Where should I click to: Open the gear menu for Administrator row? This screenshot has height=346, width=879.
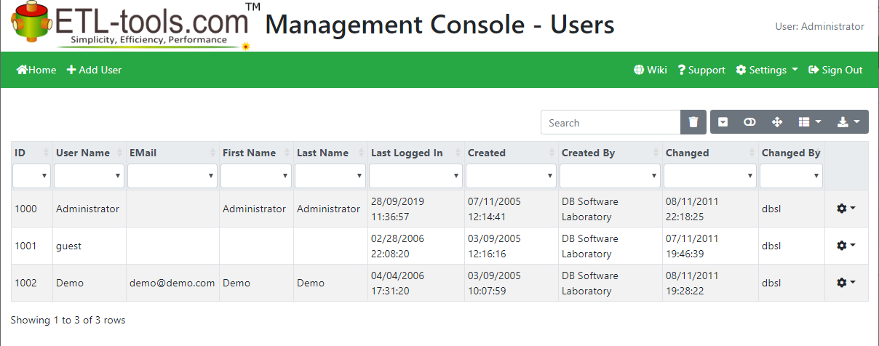pyautogui.click(x=846, y=209)
